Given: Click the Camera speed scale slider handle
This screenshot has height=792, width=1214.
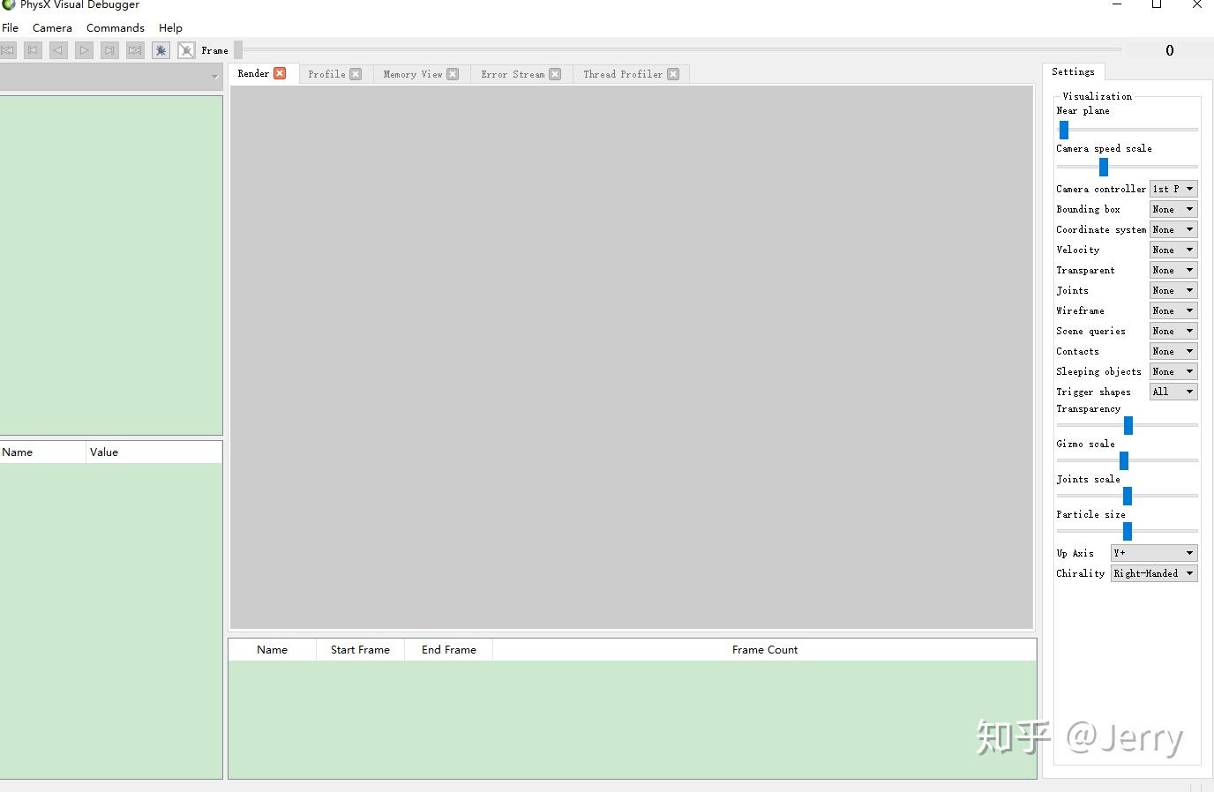Looking at the screenshot, I should [x=1103, y=167].
